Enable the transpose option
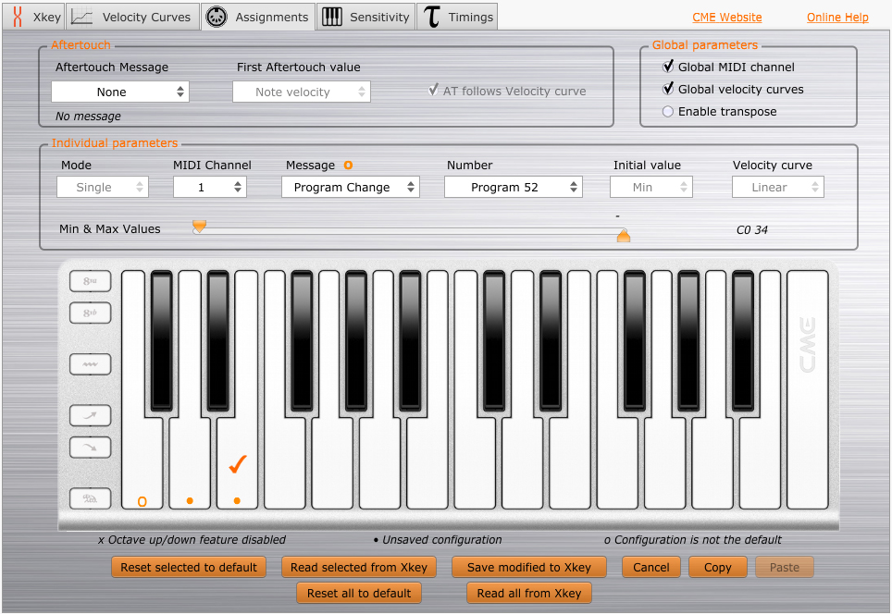Screen dimensions: 892x614 click(x=669, y=111)
